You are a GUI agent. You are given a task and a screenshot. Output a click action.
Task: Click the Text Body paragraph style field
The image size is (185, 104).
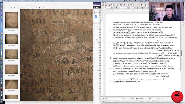coord(107,8)
